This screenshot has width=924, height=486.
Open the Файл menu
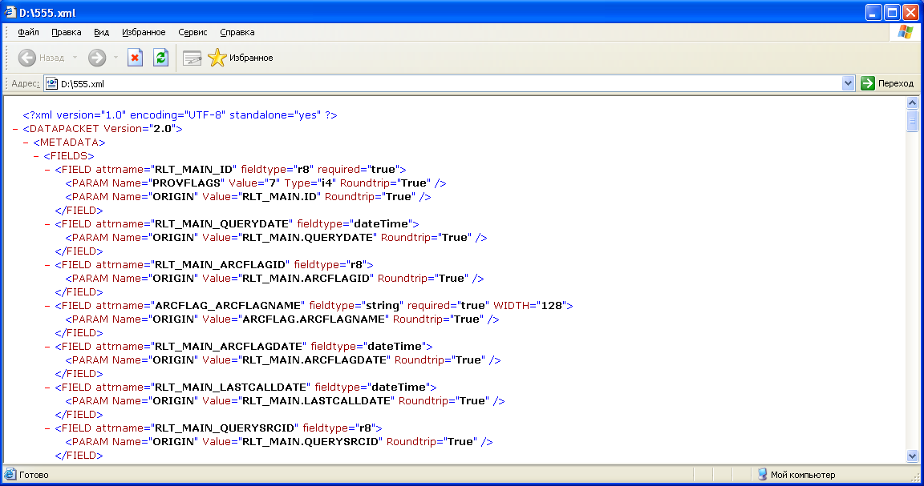pyautogui.click(x=28, y=32)
